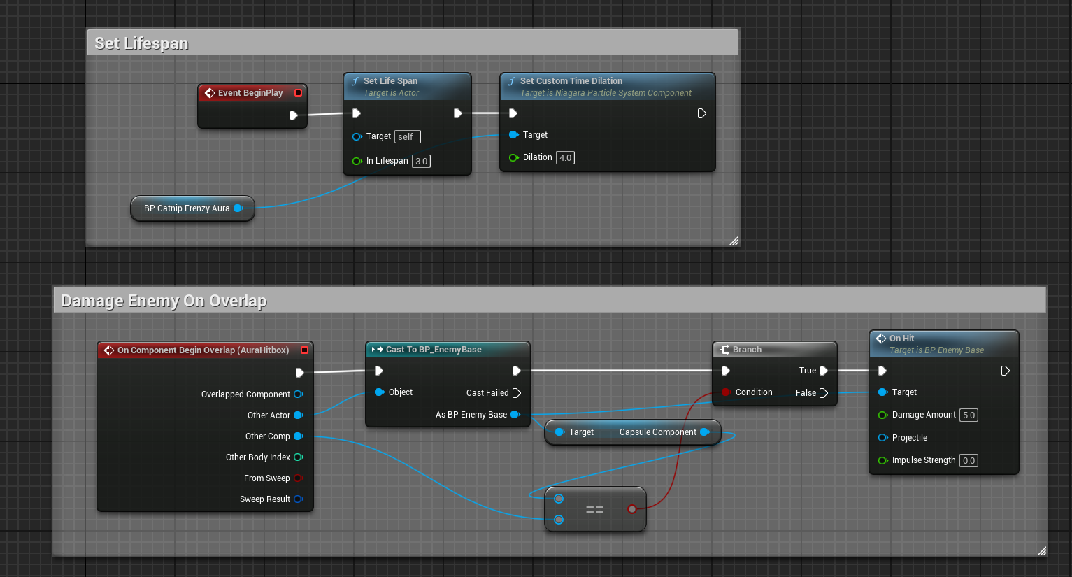The image size is (1072, 577).
Task: Click the Projectile object pin
Action: (x=882, y=437)
